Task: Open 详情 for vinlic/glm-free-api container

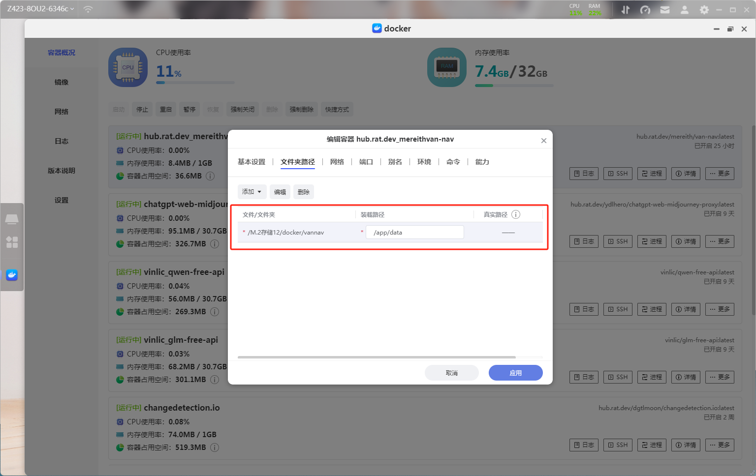Action: coord(686,377)
